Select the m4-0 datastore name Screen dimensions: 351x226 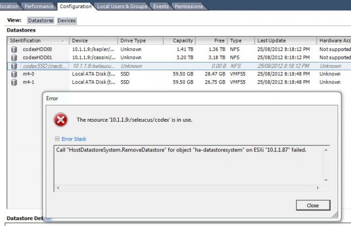(29, 74)
